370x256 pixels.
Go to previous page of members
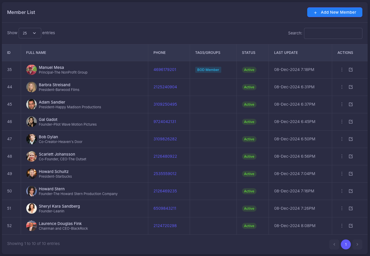(334, 244)
